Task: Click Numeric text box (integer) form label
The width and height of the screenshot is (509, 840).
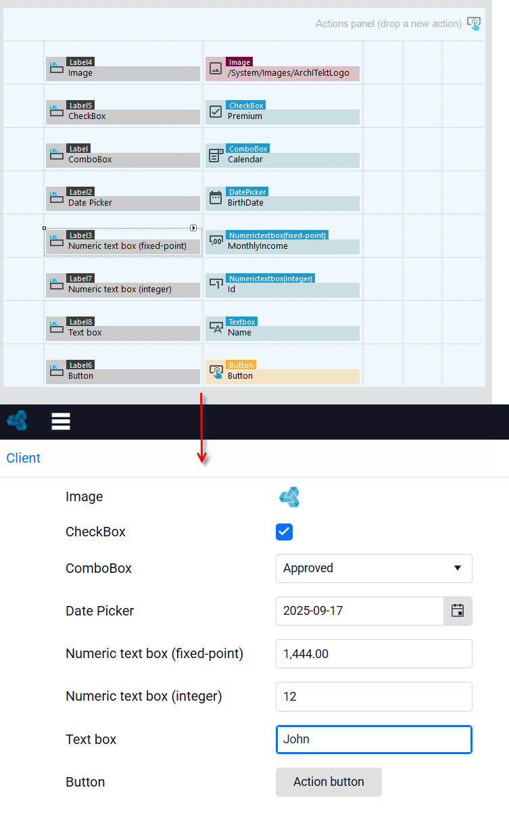Action: click(x=143, y=697)
